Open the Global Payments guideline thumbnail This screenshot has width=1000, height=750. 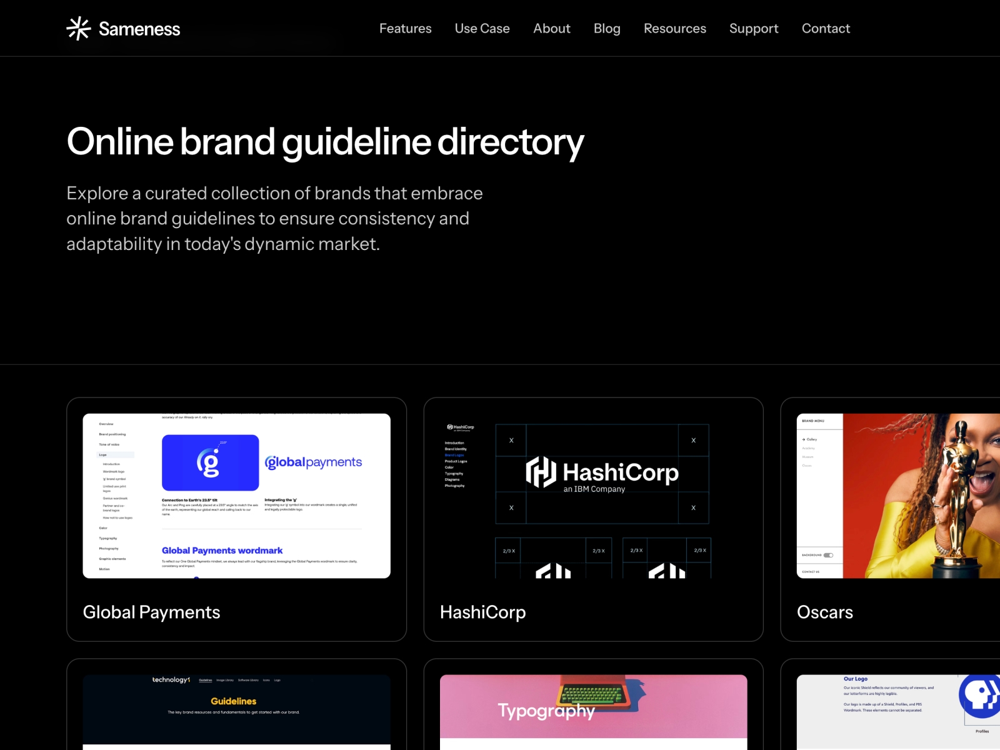[237, 496]
